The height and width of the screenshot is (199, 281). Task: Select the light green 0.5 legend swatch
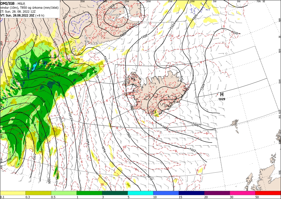pos(64,193)
